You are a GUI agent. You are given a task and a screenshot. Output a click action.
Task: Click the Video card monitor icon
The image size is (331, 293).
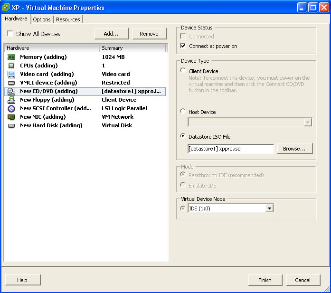coord(11,74)
